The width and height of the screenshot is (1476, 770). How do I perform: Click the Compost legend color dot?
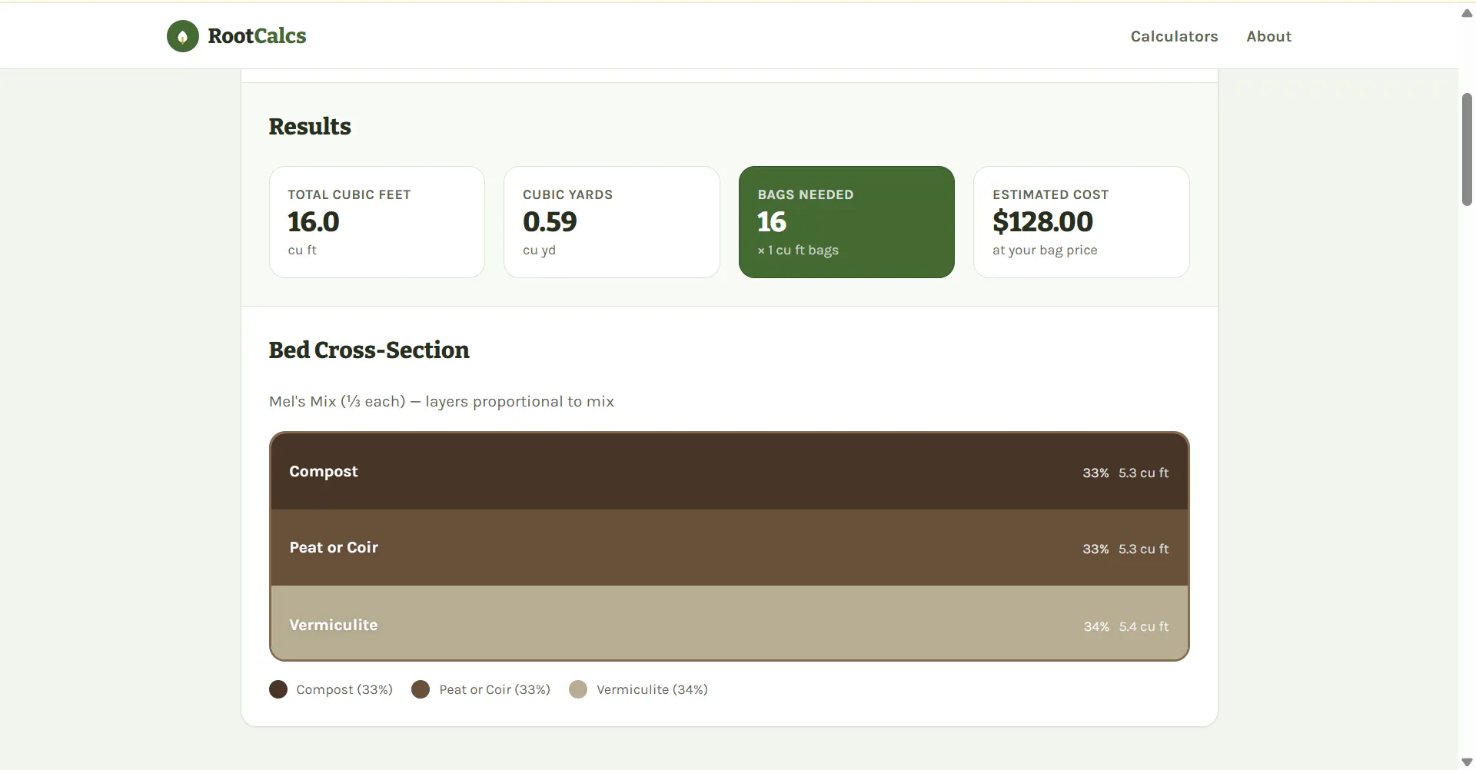[278, 689]
